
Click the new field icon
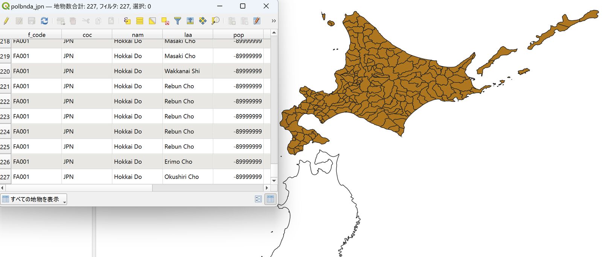(232, 21)
